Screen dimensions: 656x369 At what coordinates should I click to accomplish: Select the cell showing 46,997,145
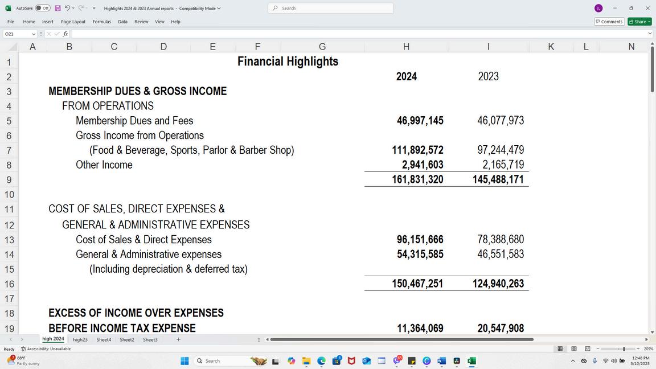click(x=406, y=121)
